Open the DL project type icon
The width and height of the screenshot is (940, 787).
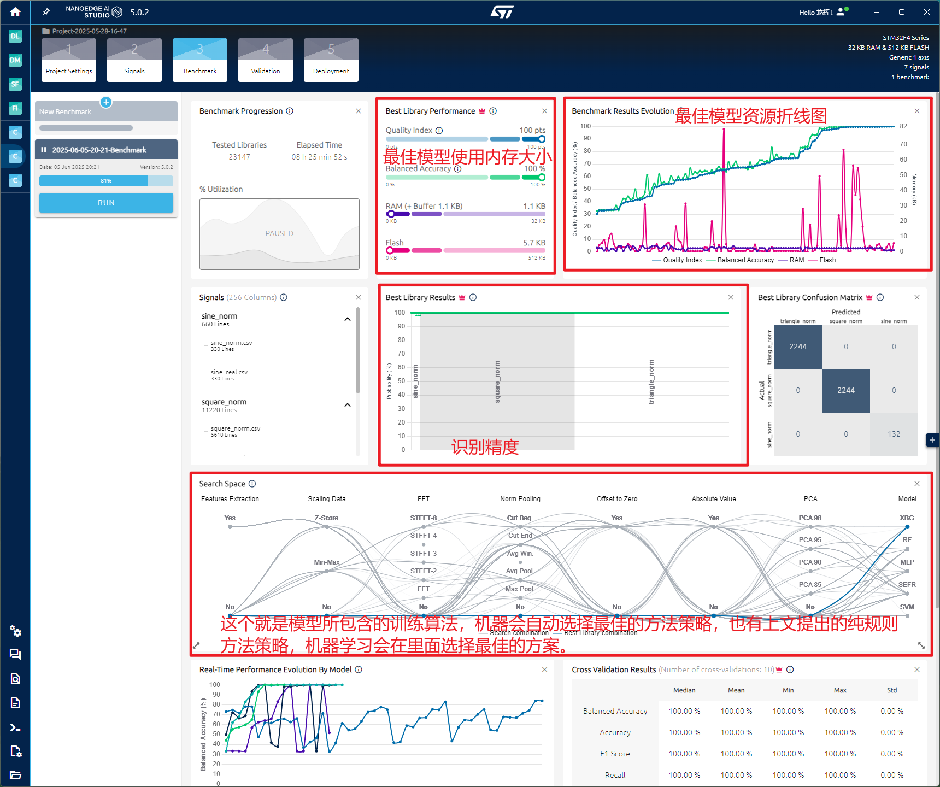pos(15,36)
